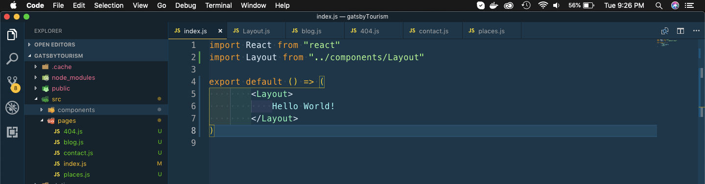
Task: Click the opening <Layout> tag in code
Action: (x=272, y=94)
